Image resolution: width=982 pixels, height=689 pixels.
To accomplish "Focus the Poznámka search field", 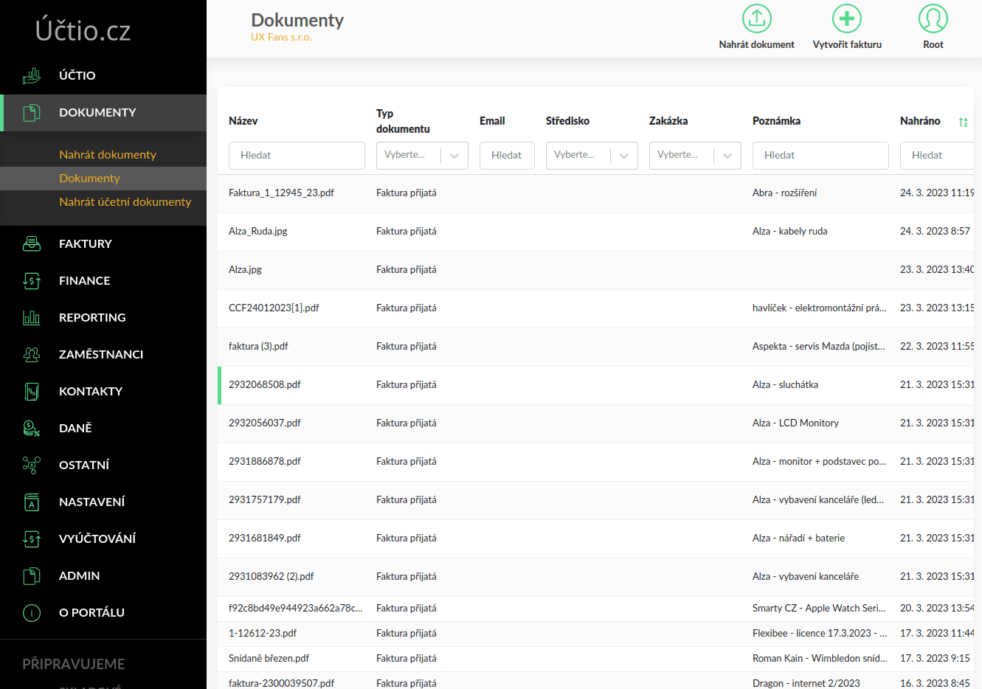I will point(820,156).
